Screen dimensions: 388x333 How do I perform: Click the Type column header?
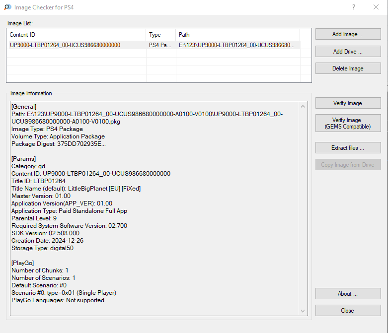[161, 35]
